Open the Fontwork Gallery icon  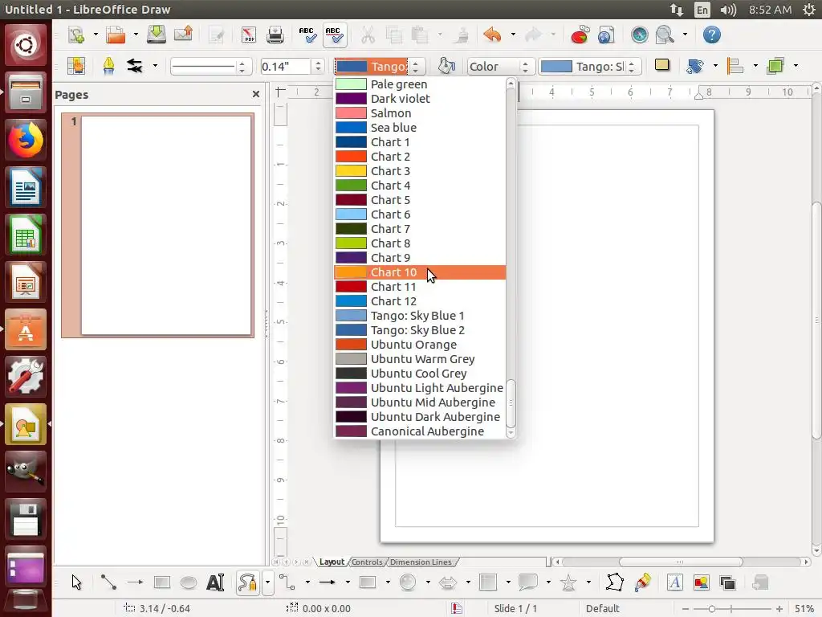coord(674,582)
